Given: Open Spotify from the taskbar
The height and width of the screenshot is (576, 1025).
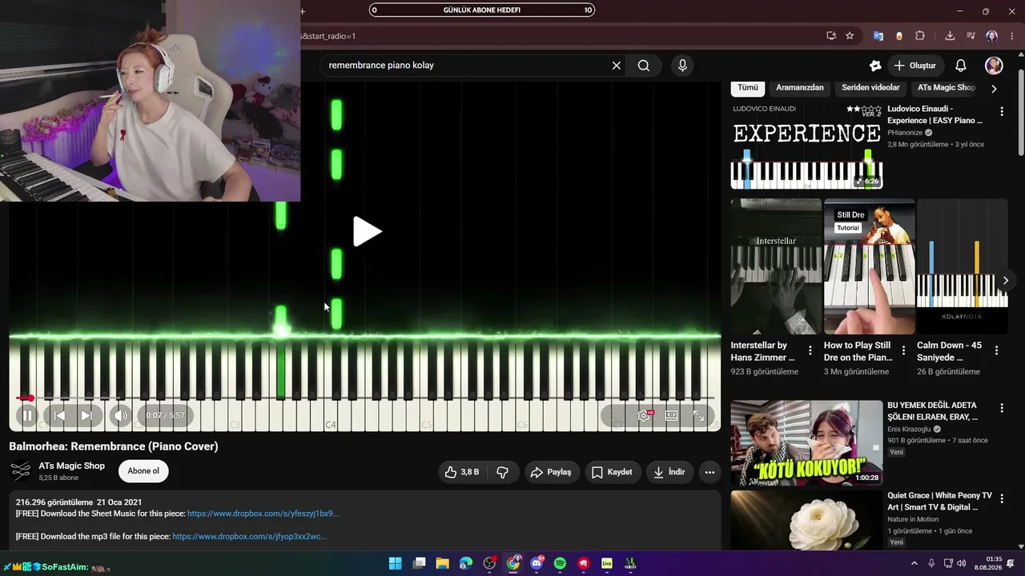Looking at the screenshot, I should coord(560,563).
